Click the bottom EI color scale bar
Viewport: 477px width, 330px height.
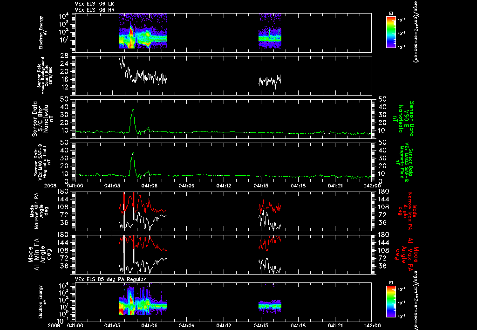pyautogui.click(x=391, y=302)
